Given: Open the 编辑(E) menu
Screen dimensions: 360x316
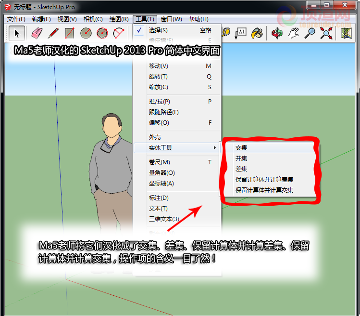Looking at the screenshot, I should pyautogui.click(x=41, y=19).
